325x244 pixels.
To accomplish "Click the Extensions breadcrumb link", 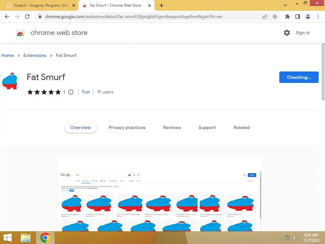I will [x=35, y=55].
